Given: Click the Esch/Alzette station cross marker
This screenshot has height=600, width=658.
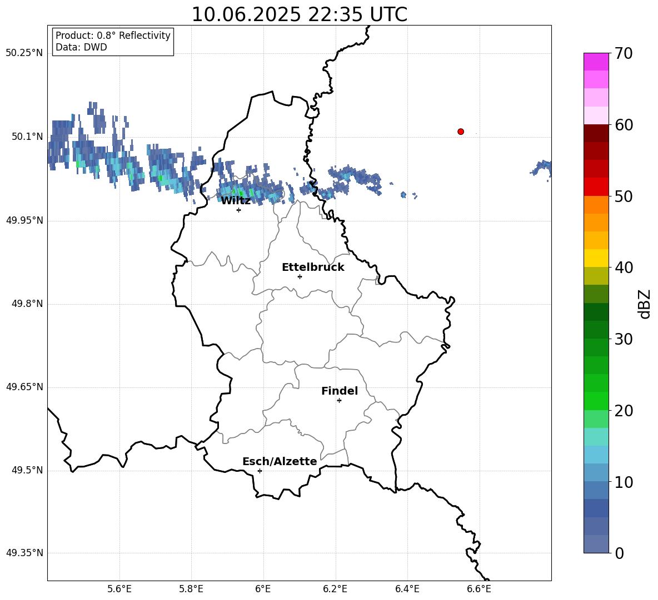Looking at the screenshot, I should 260,471.
